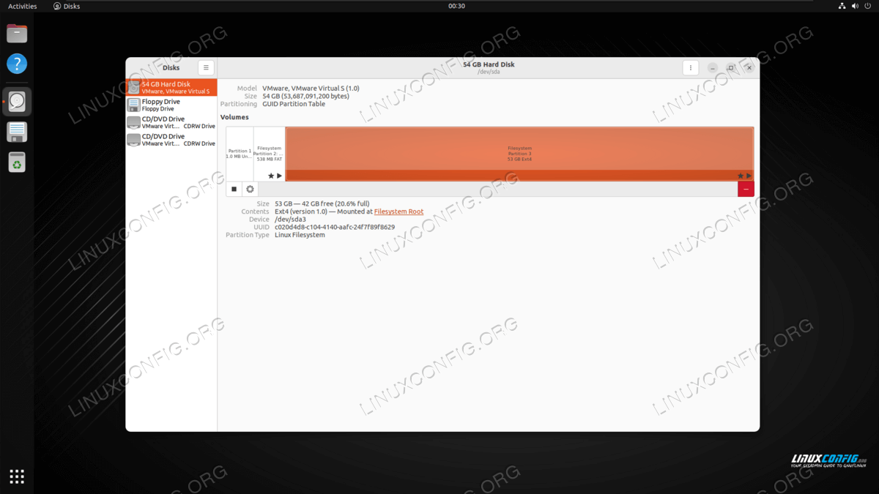Open the Trash from the dock
The width and height of the screenshot is (879, 494).
17,162
